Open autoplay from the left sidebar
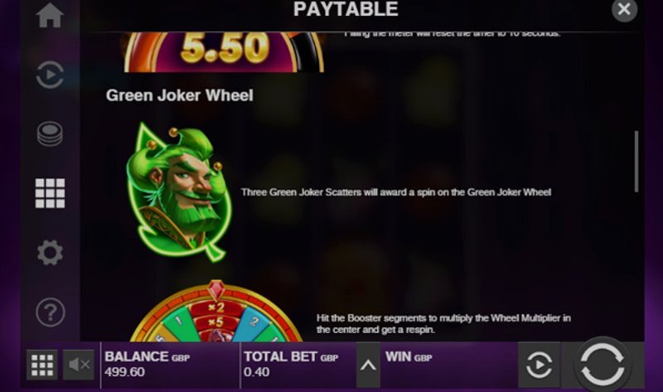This screenshot has width=663, height=392. pyautogui.click(x=50, y=75)
